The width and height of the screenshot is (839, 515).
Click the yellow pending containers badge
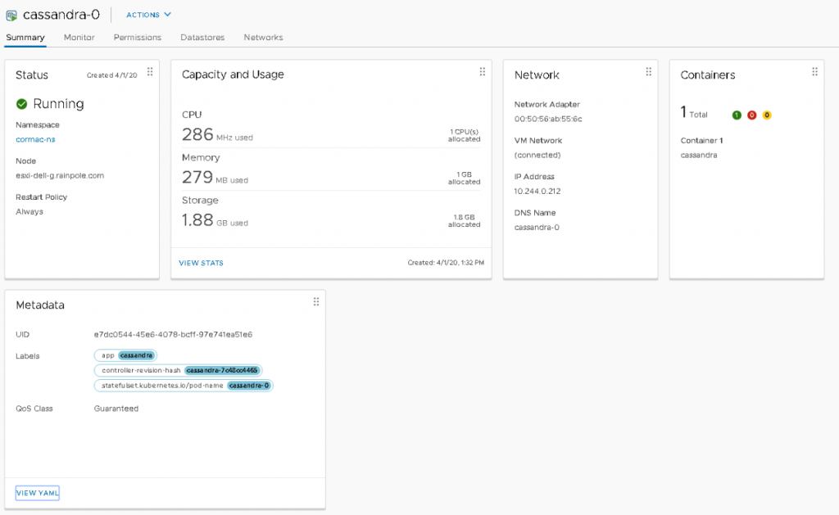pos(766,115)
